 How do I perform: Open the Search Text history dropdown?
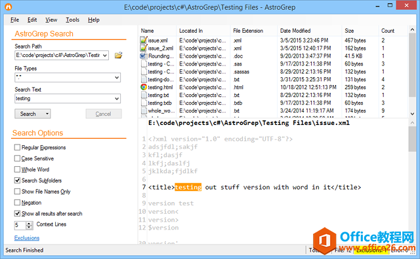(117, 99)
